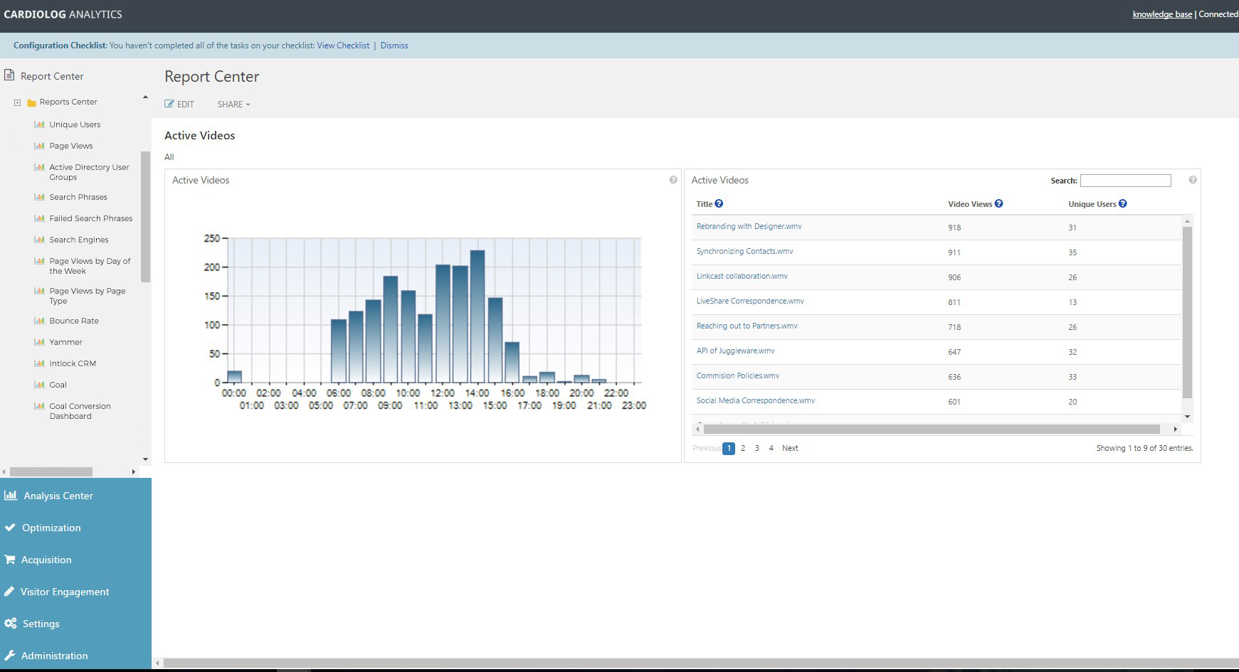Click the Edit pencil icon
The width and height of the screenshot is (1239, 672).
point(169,104)
